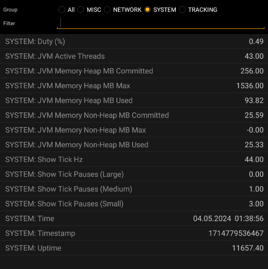This screenshot has height=269, width=268.
Task: Click the heap committed value 256.00
Action: click(x=252, y=71)
